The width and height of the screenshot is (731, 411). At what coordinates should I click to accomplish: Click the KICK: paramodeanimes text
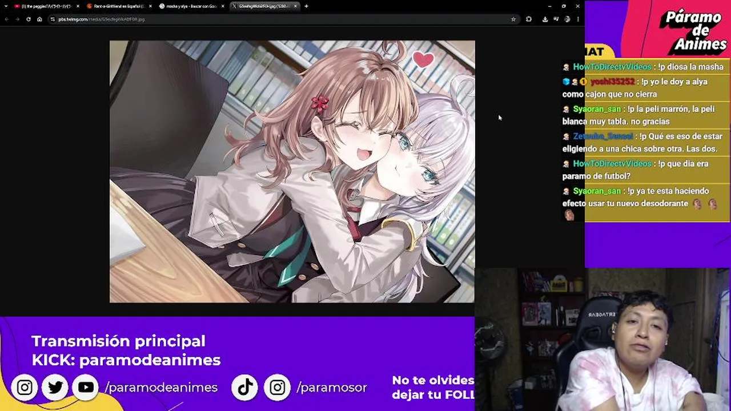tap(126, 360)
